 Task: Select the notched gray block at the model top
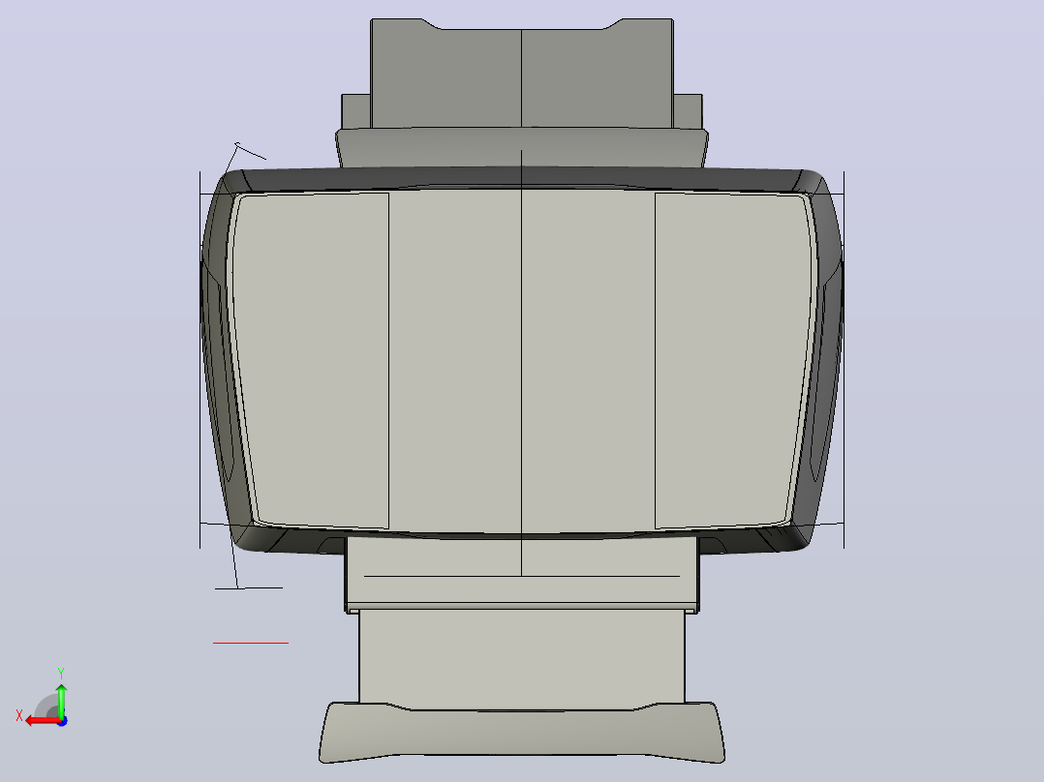pyautogui.click(x=522, y=74)
